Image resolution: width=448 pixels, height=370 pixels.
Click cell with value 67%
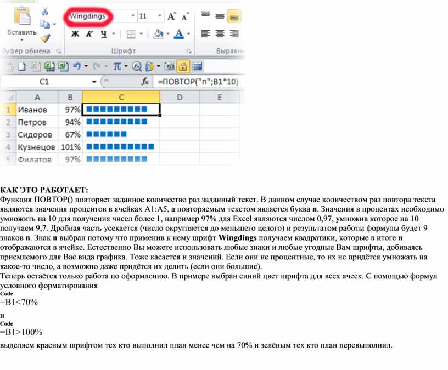pyautogui.click(x=70, y=134)
